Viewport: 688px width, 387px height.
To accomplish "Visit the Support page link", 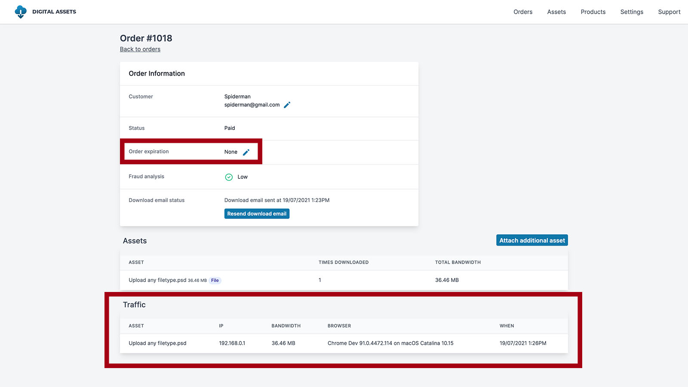I will click(x=669, y=12).
